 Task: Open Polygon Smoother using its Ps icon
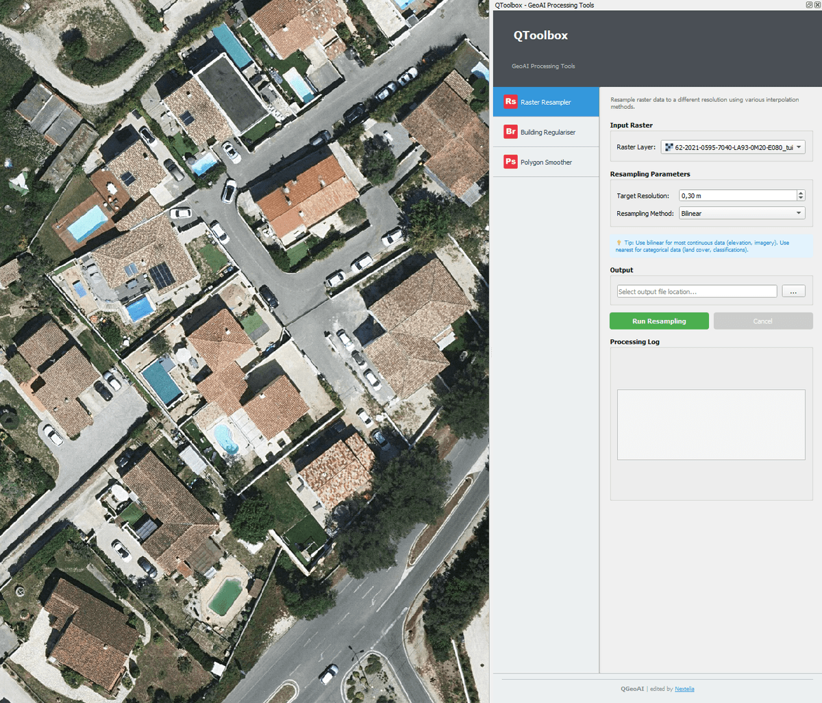point(510,162)
